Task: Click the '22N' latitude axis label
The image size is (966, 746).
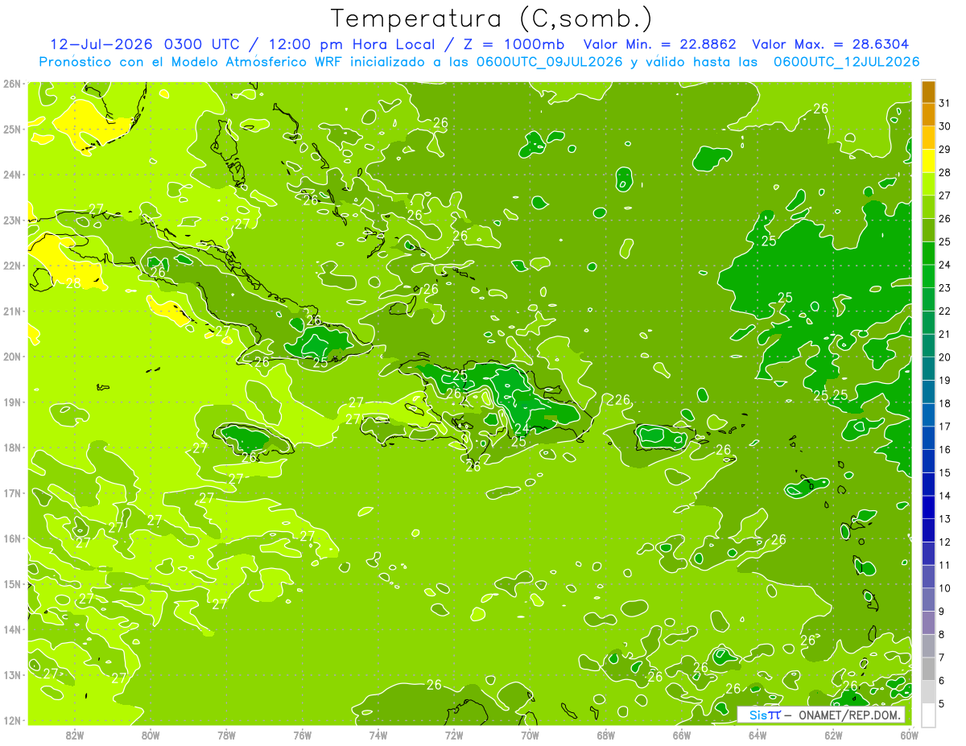Action: [x=12, y=266]
